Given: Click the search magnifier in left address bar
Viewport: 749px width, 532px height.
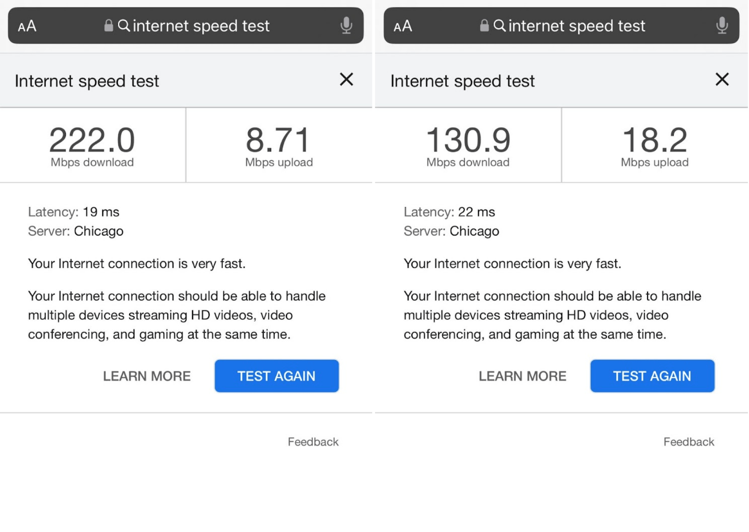Looking at the screenshot, I should (x=124, y=26).
